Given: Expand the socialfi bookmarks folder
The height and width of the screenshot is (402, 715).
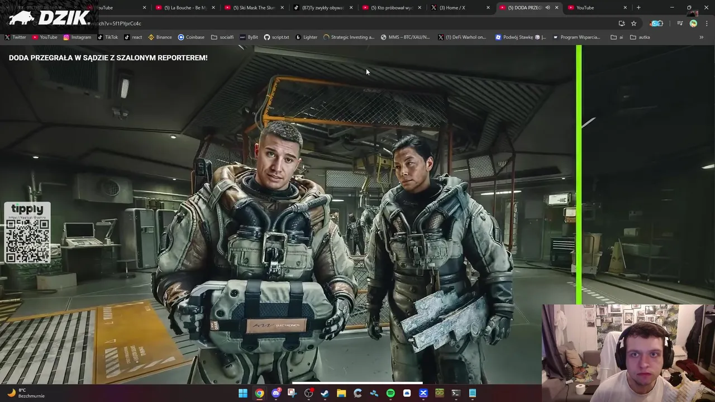Looking at the screenshot, I should [222, 37].
